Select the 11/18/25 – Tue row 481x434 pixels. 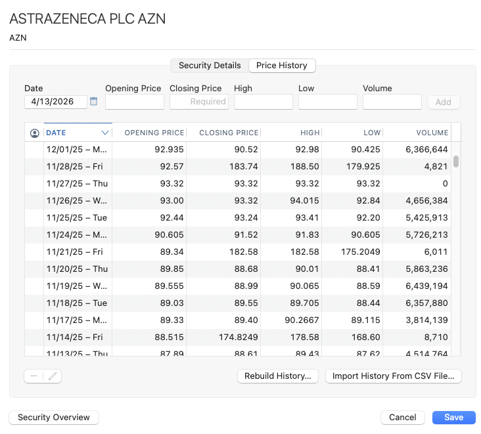(x=238, y=303)
